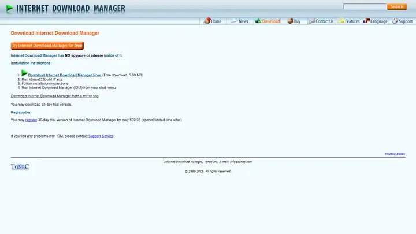Click the register link
416x234 pixels.
click(x=31, y=120)
